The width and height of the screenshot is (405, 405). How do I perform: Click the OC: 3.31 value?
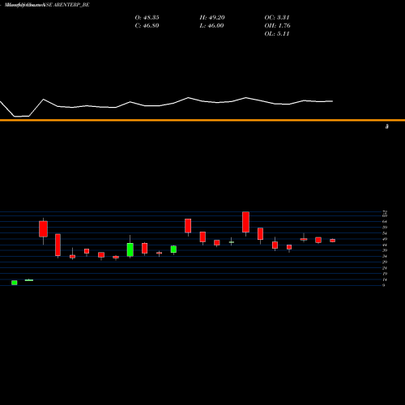point(277,18)
